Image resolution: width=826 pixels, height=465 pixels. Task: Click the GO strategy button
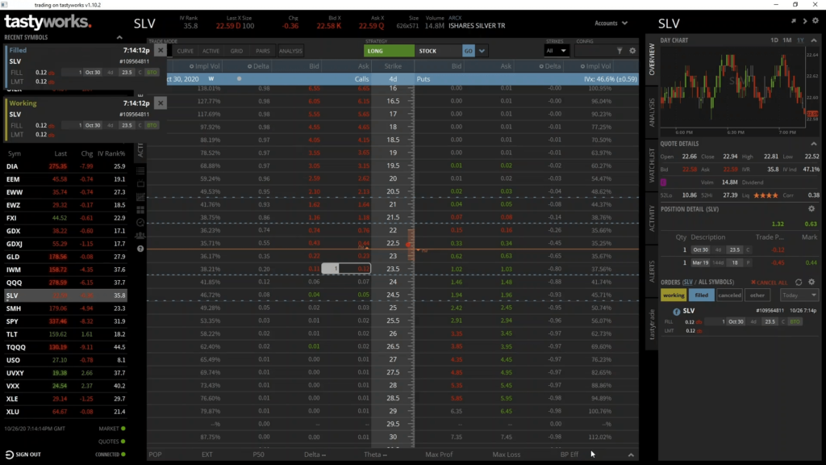(468, 51)
